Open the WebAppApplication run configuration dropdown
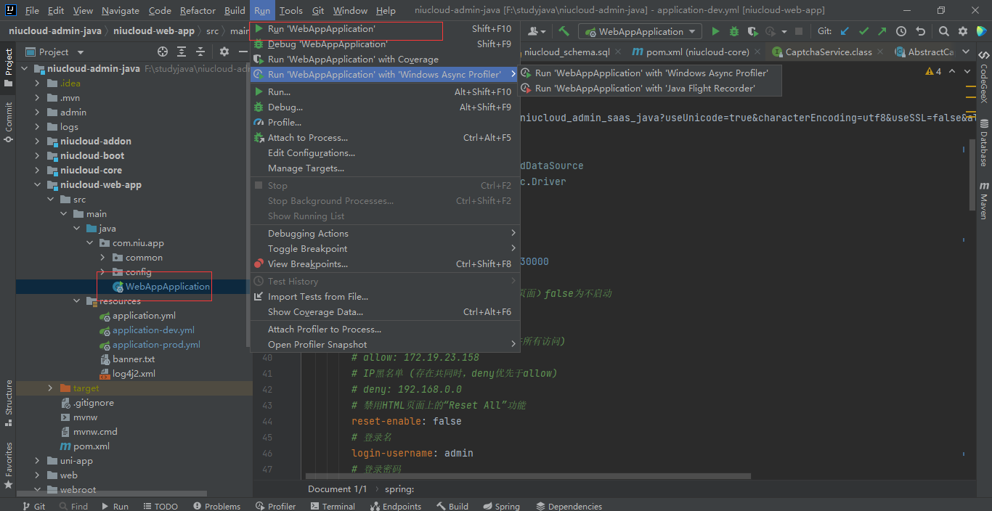992x511 pixels. click(641, 31)
